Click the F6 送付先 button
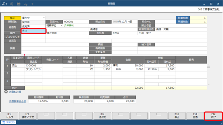This screenshot has height=125, width=223. click(102, 116)
